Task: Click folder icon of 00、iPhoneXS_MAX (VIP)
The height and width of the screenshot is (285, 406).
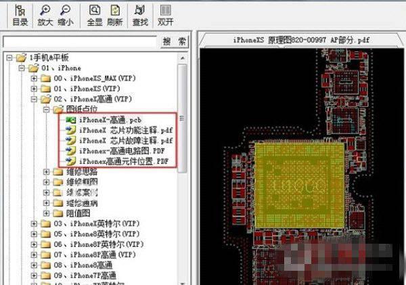Action: tap(45, 79)
